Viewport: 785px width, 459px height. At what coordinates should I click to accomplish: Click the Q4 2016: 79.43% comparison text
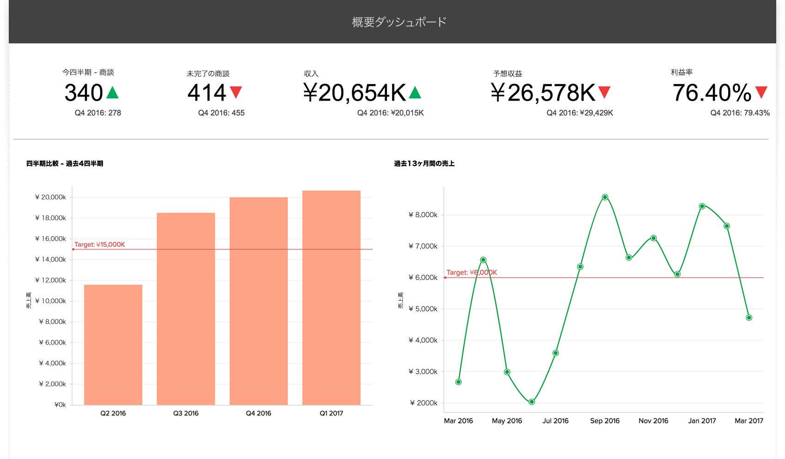pos(740,113)
